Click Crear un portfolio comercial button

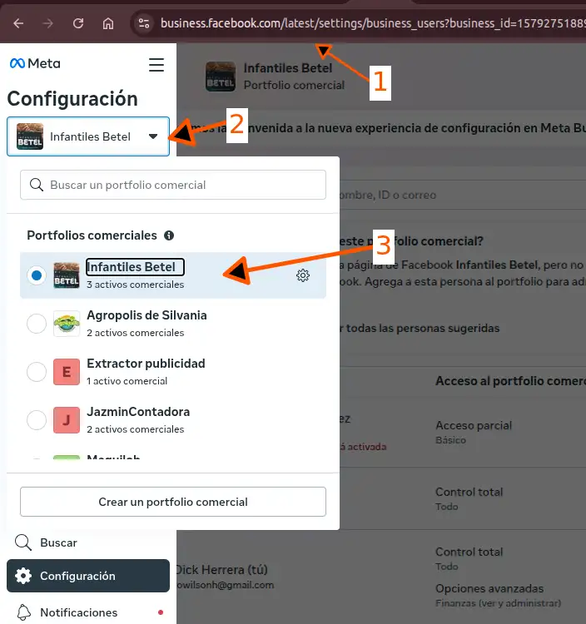tap(173, 502)
